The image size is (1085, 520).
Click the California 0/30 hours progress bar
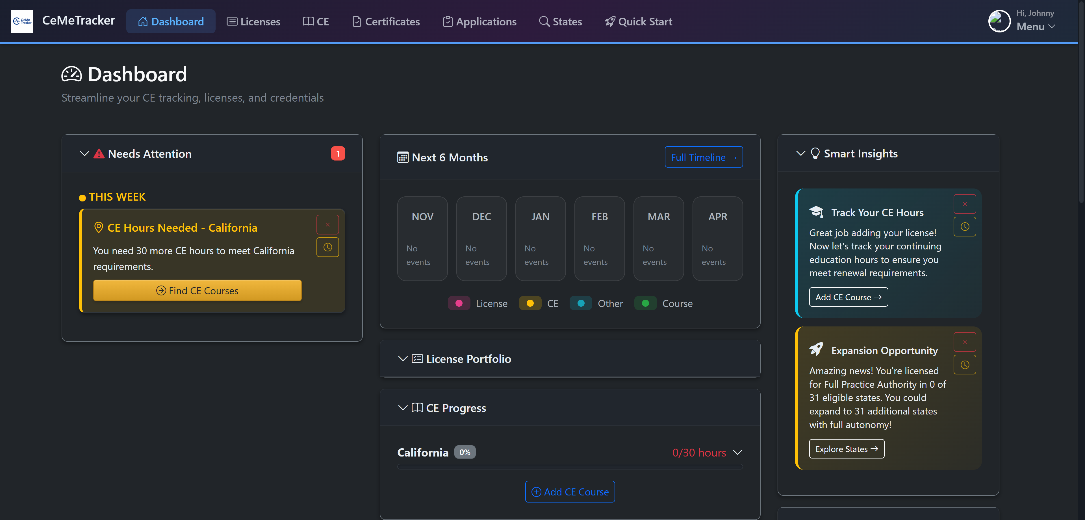(x=569, y=467)
